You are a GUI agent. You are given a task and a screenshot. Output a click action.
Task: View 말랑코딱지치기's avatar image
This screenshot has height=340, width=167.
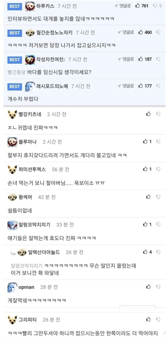[x=12, y=224]
